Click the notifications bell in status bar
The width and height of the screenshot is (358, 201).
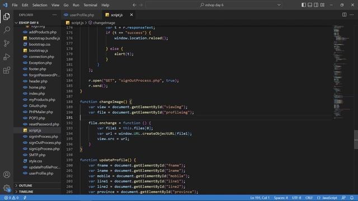pyautogui.click(x=352, y=198)
